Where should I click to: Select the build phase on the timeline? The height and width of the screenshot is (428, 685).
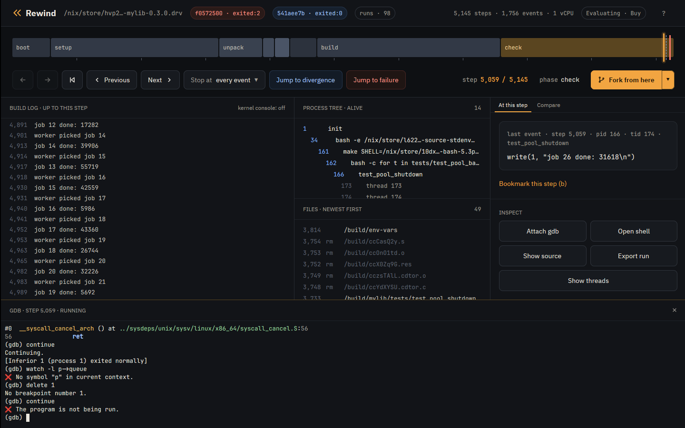tap(409, 48)
